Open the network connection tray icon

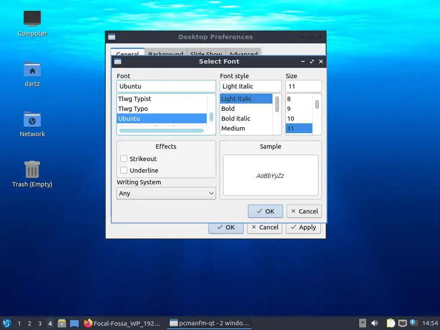[x=402, y=323]
